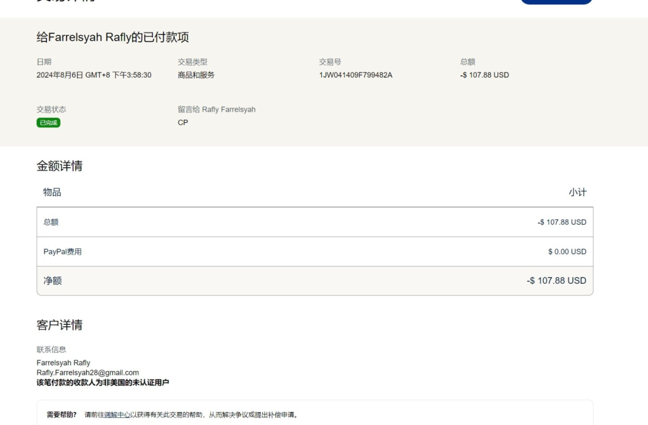Select the PayPal费用 row label
648x425 pixels.
click(x=62, y=251)
